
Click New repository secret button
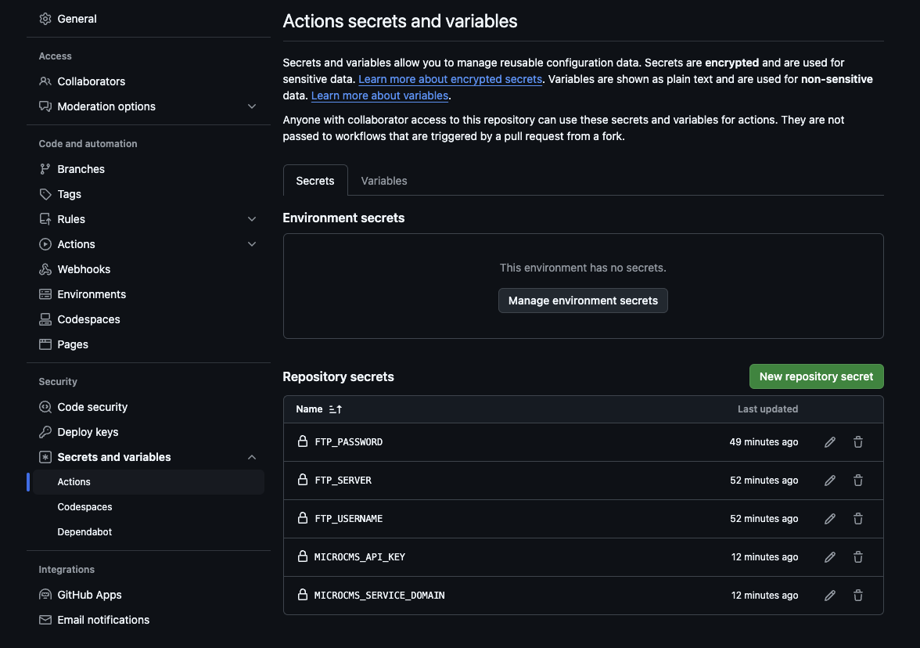click(x=816, y=376)
